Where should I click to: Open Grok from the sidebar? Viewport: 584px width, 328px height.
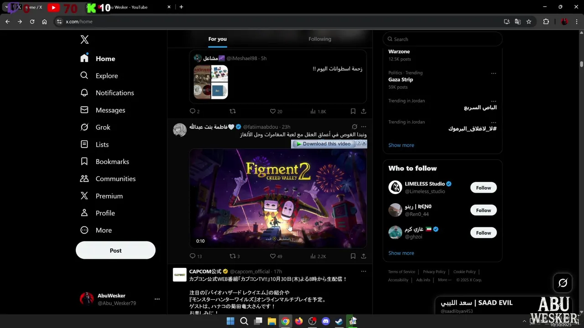tap(95, 127)
